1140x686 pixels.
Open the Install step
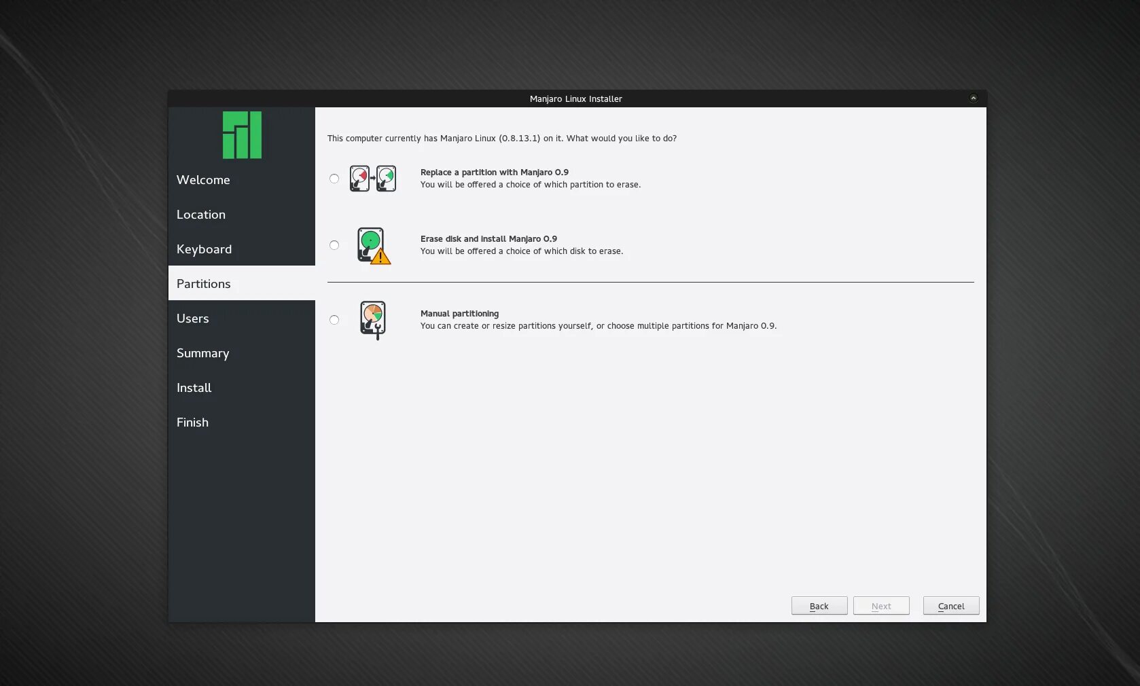tap(194, 388)
